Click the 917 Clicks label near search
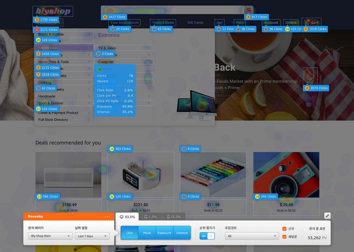Screen dimensions: 354x252 (x=256, y=17)
